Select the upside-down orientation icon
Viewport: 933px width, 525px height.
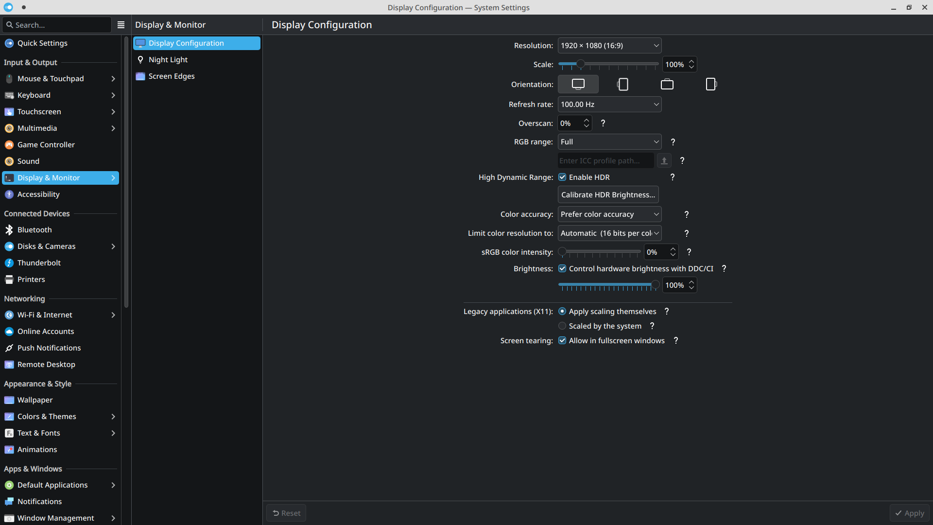coord(667,84)
